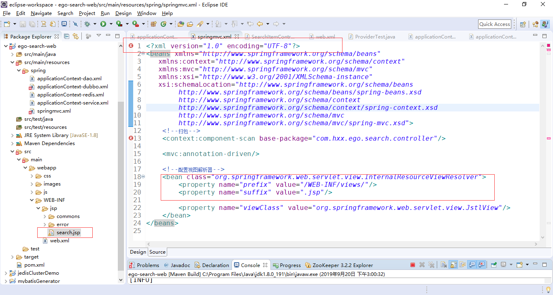Open a terminal from the toolbar
Screen dimensions: 553x295
(64, 24)
